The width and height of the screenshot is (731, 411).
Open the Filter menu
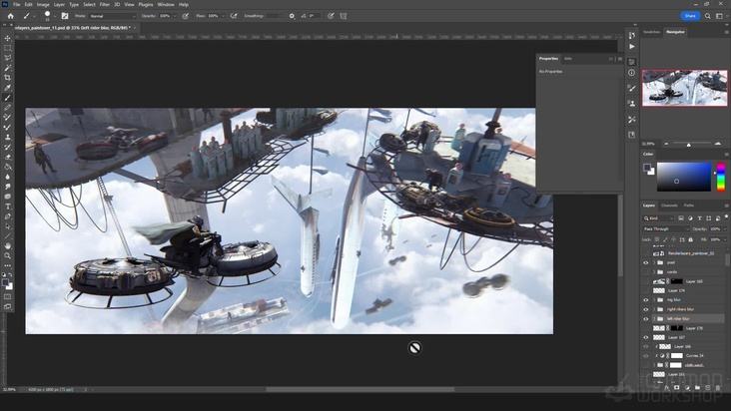pyautogui.click(x=105, y=4)
